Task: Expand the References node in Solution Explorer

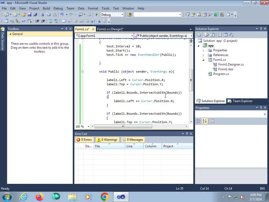Action: coord(204,55)
